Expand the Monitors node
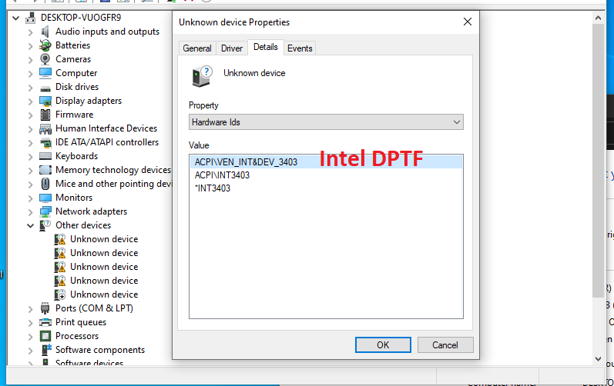 [x=31, y=198]
